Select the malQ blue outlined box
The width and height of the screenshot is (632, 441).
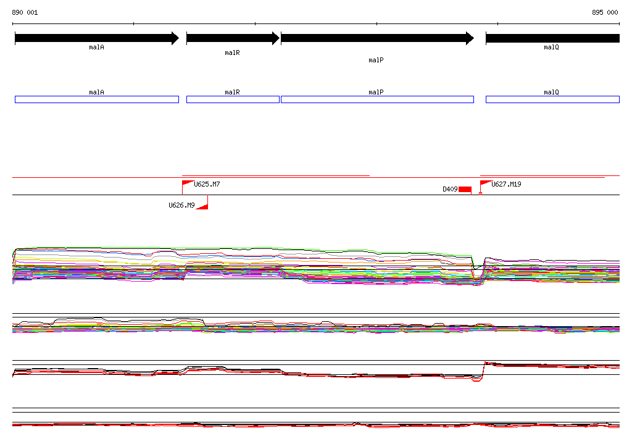pyautogui.click(x=552, y=99)
